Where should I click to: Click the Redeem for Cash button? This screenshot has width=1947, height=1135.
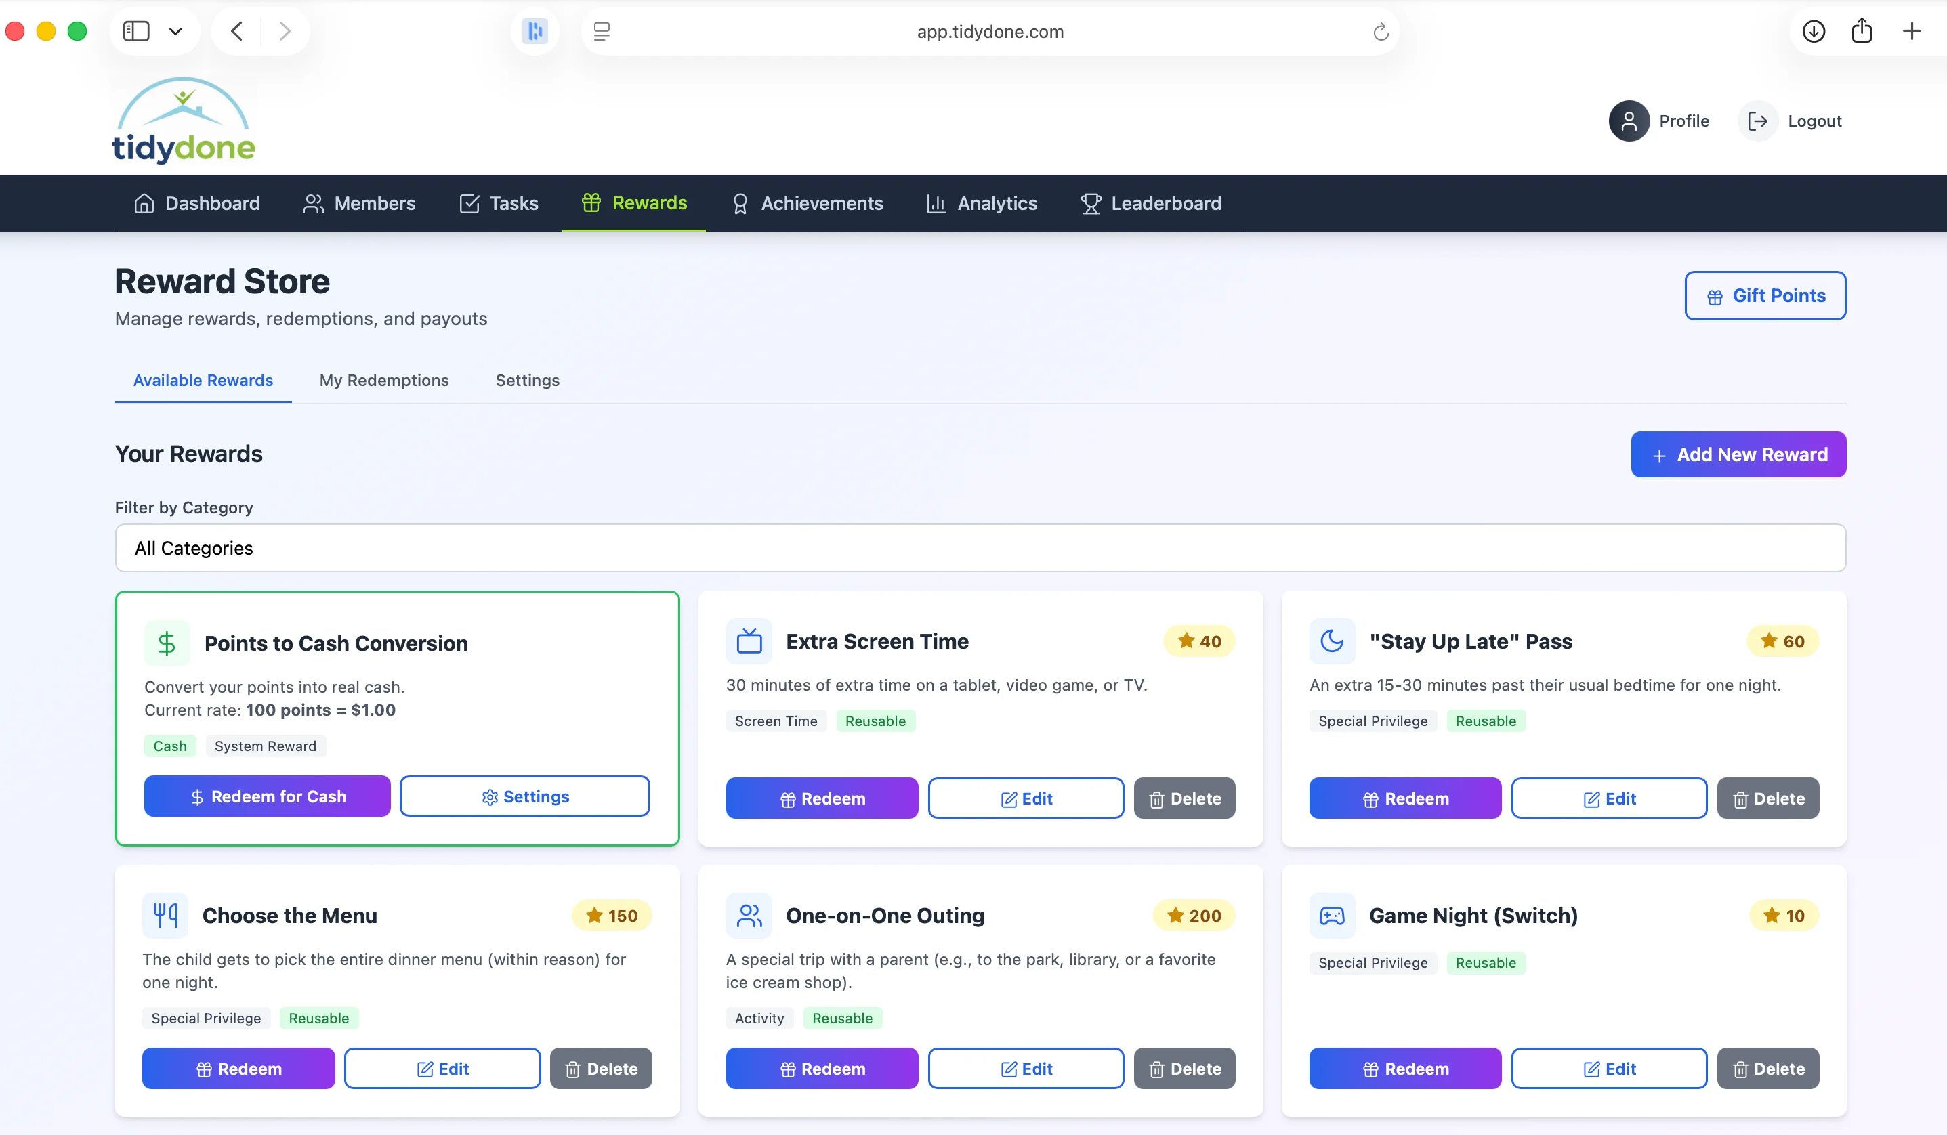coord(268,797)
